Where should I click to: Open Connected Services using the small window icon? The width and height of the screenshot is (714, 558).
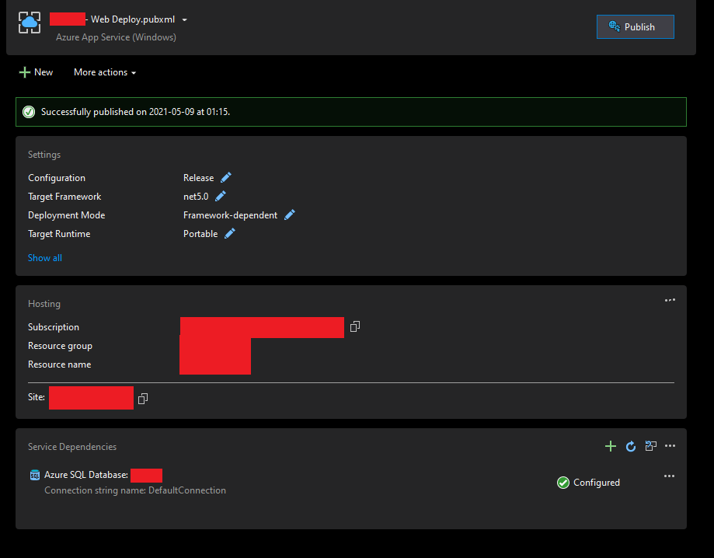click(650, 446)
